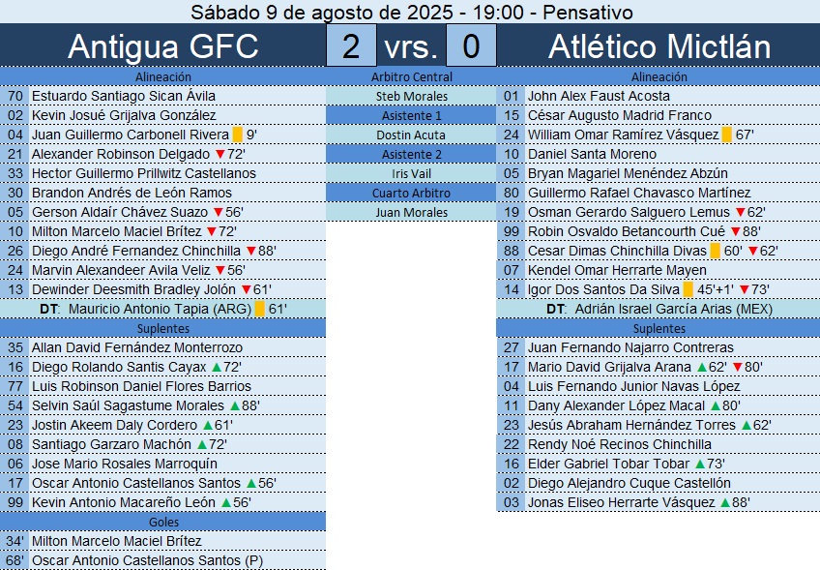This screenshot has width=820, height=570.
Task: Click the Atlético Mictlán team title
Action: pos(659,46)
